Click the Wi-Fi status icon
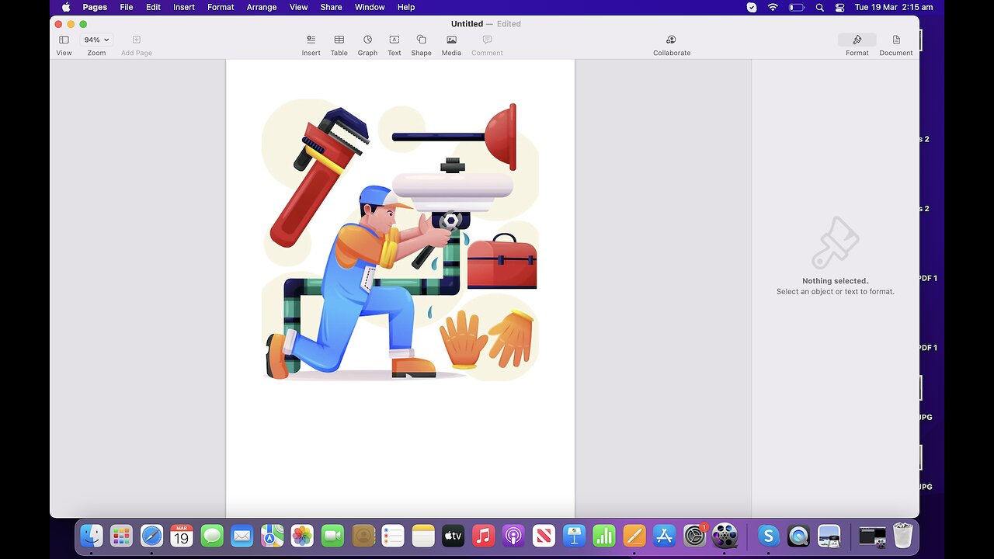The width and height of the screenshot is (994, 559). 773,7
